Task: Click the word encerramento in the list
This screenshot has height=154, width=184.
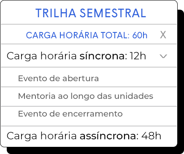Action: 92,114
